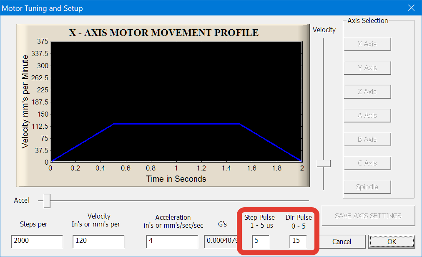This screenshot has height=257, width=422.
Task: Confirm with the OK button
Action: coord(392,242)
